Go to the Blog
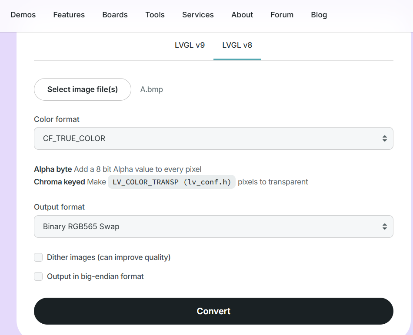This screenshot has width=413, height=335. (x=319, y=15)
